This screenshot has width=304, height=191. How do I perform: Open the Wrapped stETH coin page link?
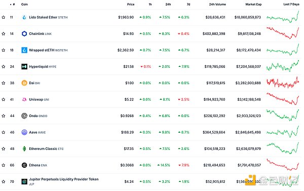click(x=48, y=50)
